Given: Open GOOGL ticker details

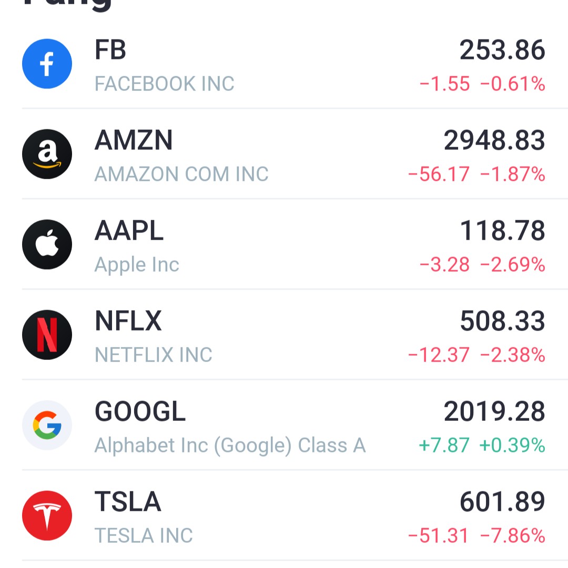Looking at the screenshot, I should click(x=140, y=412).
